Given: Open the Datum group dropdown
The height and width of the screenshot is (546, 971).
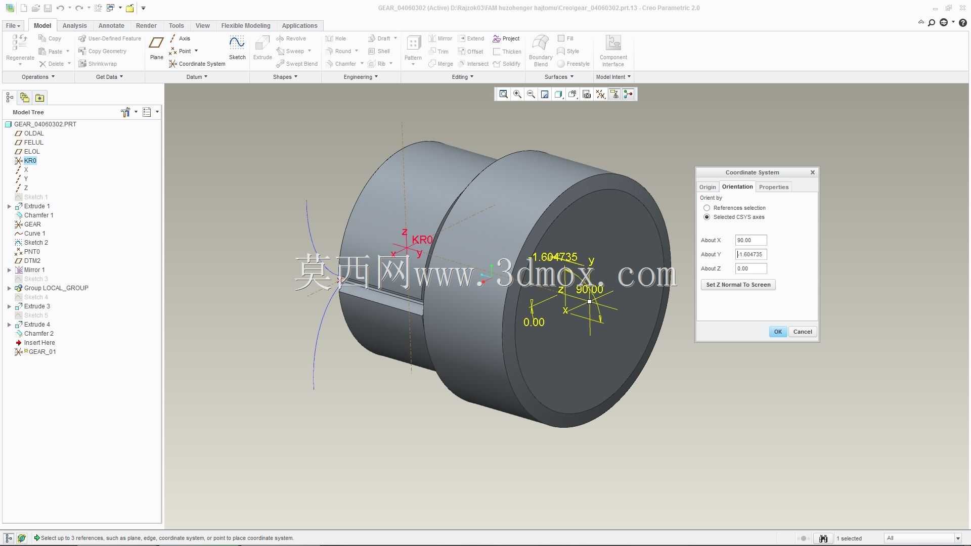Looking at the screenshot, I should pos(197,77).
